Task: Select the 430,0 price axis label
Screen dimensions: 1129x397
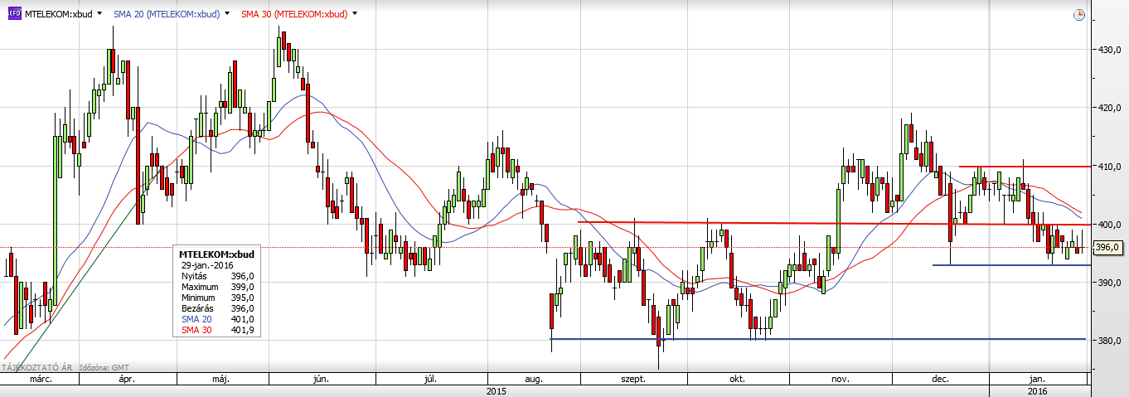Action: point(1109,50)
